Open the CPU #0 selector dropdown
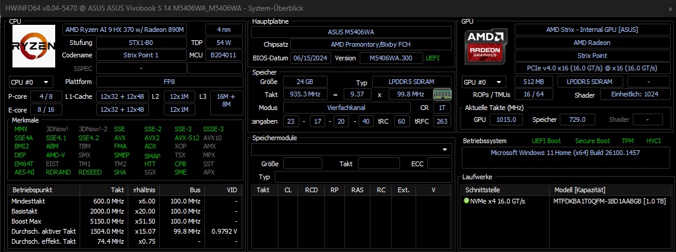Screen dimensions: 676x252 tap(31, 82)
